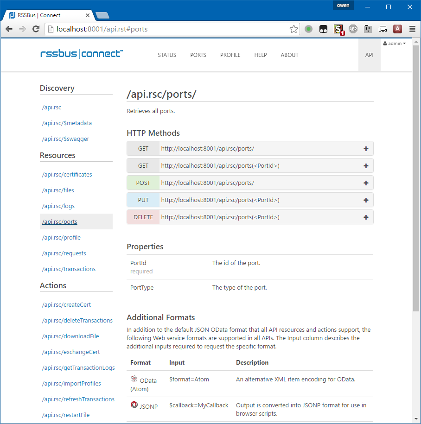The width and height of the screenshot is (421, 424).
Task: Open the /api.rsc/createCert action link
Action: 67,305
